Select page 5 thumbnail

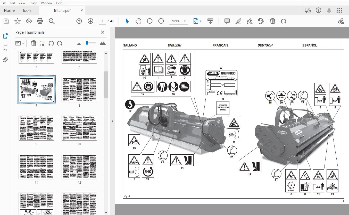click(x=36, y=57)
